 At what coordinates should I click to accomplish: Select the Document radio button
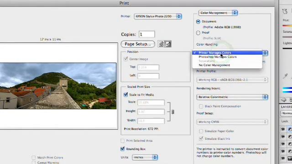click(198, 21)
